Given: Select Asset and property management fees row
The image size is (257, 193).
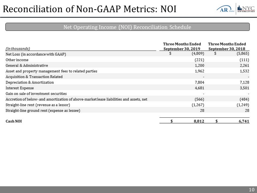Looking at the screenshot, I should coord(51,71).
